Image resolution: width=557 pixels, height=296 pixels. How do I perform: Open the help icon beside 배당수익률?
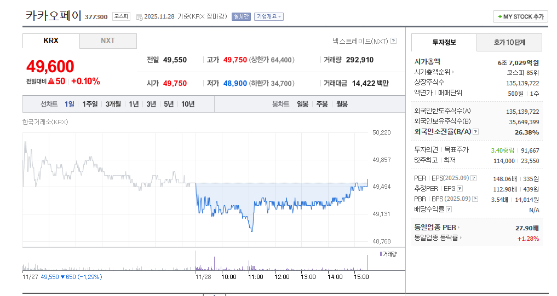click(449, 210)
